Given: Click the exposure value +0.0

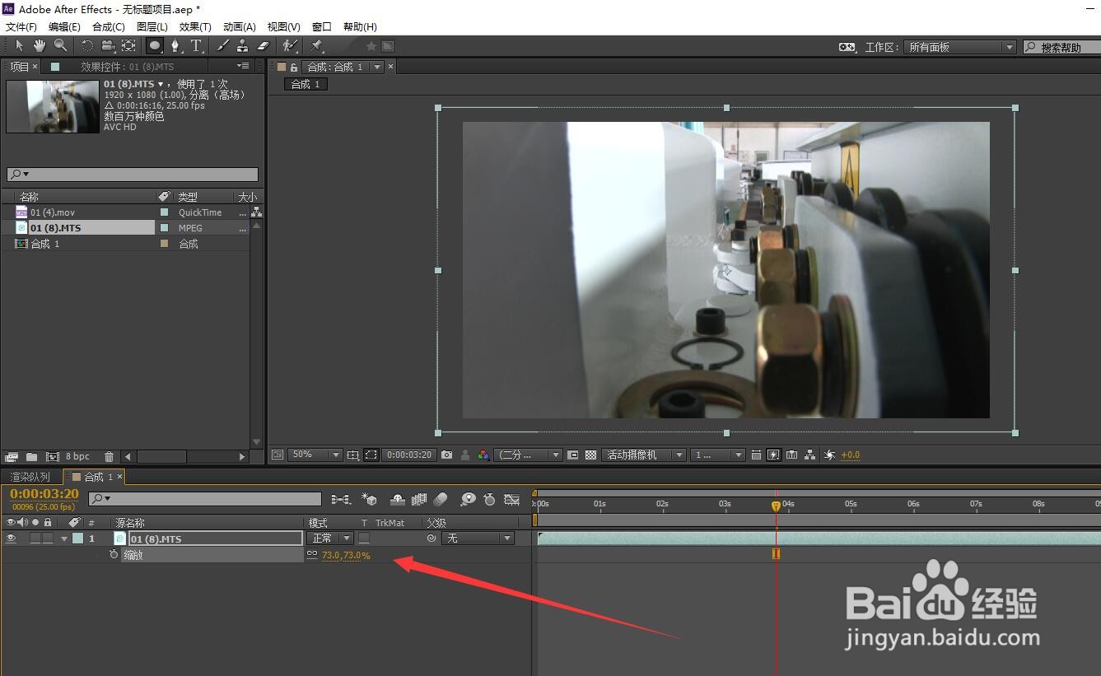Looking at the screenshot, I should tap(851, 455).
